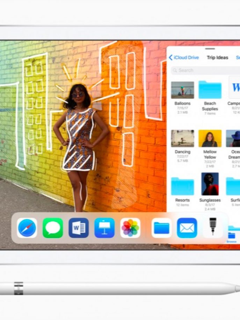Open the pen drawing app in dock
This screenshot has width=240, height=320.
pos(213,227)
